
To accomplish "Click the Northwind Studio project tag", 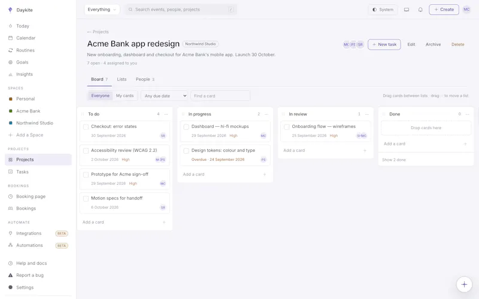I will point(201,44).
